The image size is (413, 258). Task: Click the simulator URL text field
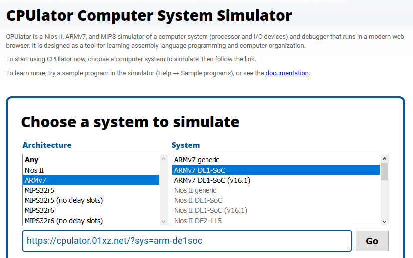(x=187, y=241)
